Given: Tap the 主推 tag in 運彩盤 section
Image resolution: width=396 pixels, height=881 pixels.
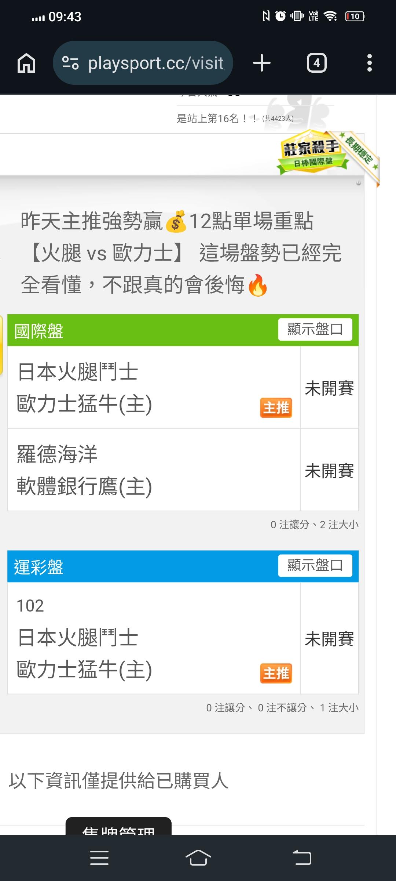Looking at the screenshot, I should (x=276, y=673).
